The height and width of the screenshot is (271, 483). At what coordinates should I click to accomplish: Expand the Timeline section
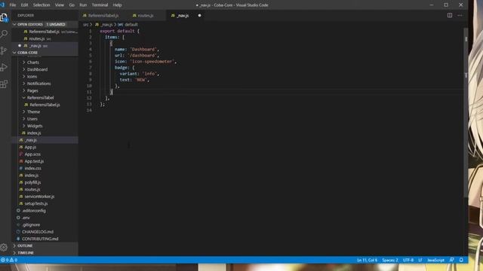pos(45,253)
